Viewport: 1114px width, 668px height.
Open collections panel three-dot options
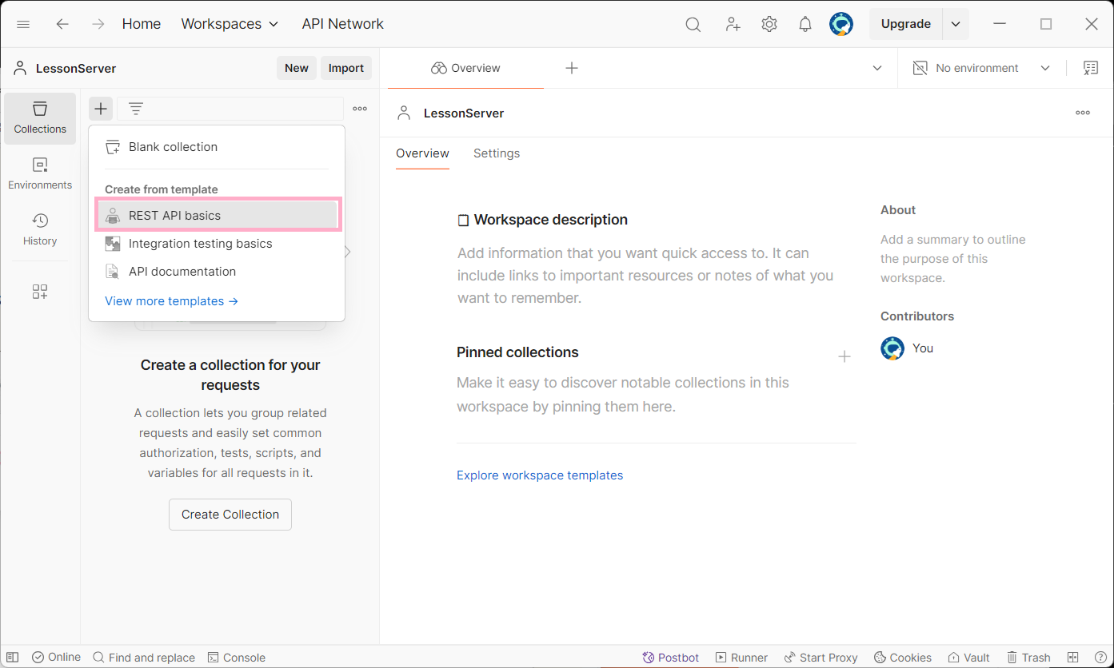click(x=360, y=109)
